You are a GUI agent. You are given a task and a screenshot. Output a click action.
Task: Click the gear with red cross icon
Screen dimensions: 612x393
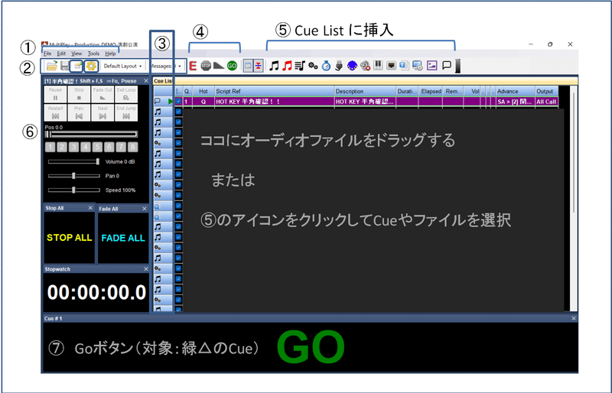(366, 66)
